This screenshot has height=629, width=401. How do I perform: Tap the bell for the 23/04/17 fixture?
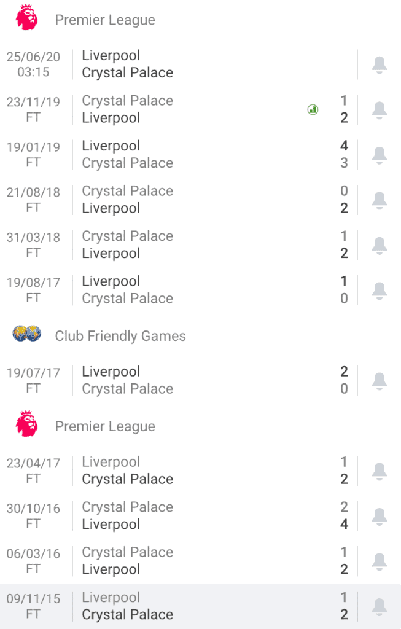[x=380, y=471]
